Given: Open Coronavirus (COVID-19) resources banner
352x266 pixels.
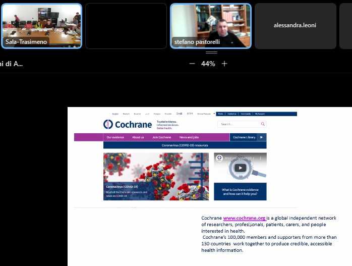Looking at the screenshot, I should point(185,145).
